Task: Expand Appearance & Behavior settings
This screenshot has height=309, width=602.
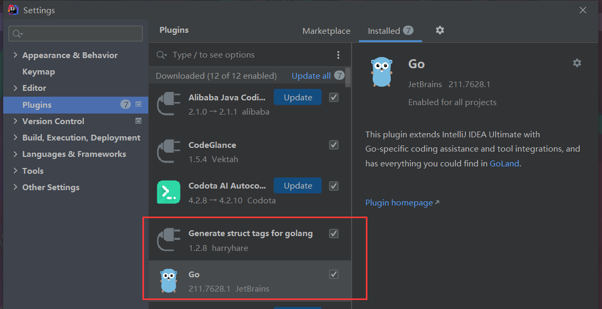Action: pyautogui.click(x=15, y=55)
